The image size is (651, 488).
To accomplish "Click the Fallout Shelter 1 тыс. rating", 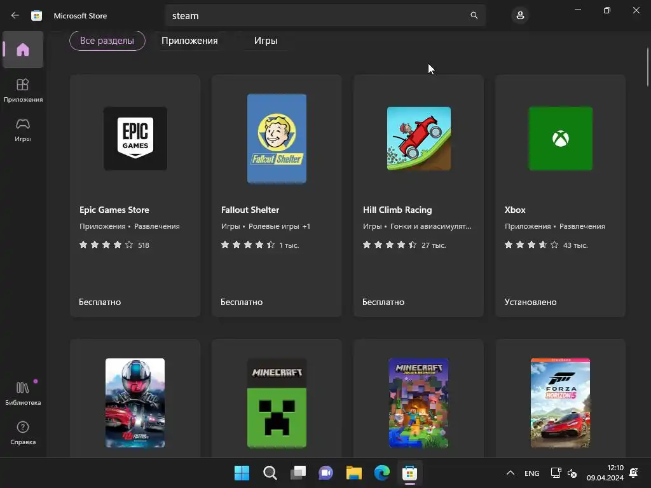I will click(260, 245).
